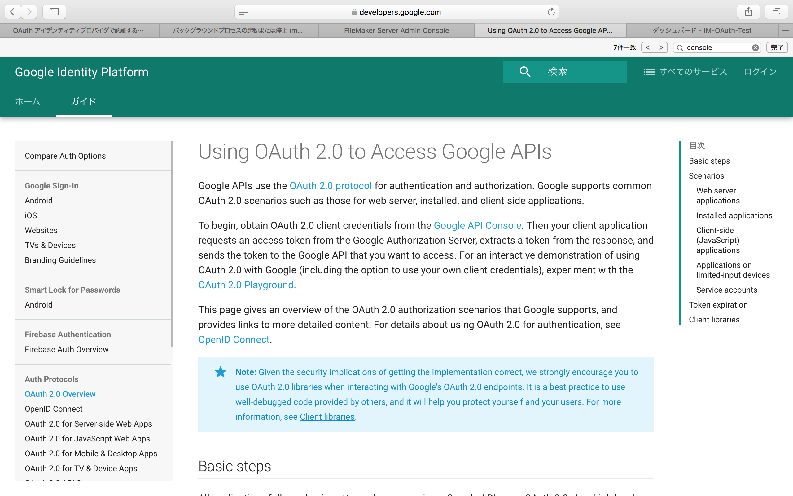Image resolution: width=793 pixels, height=496 pixels.
Task: Clear the find field text
Action: (x=755, y=48)
